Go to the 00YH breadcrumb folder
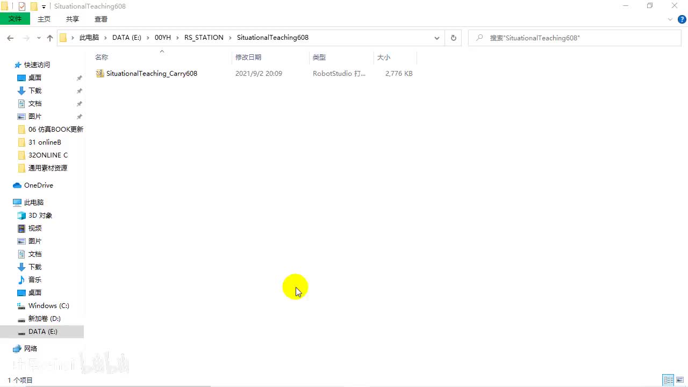Image resolution: width=688 pixels, height=387 pixels. pos(163,38)
